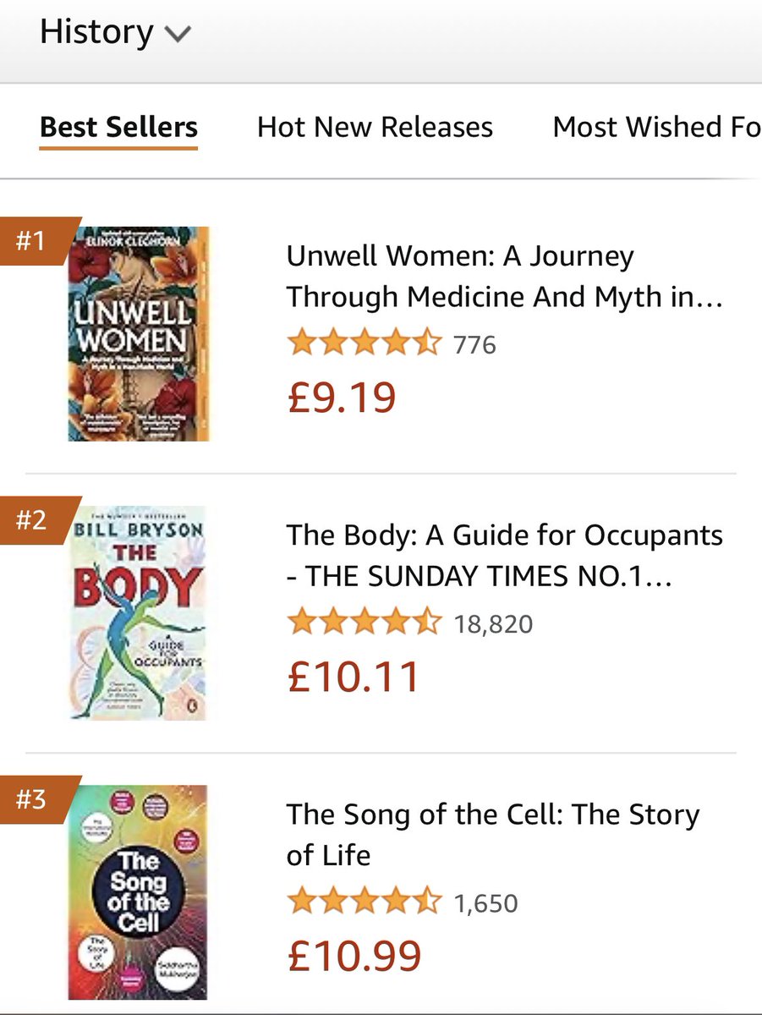The width and height of the screenshot is (762, 1015).
Task: Switch to Hot New Releases tab
Action: tap(375, 127)
